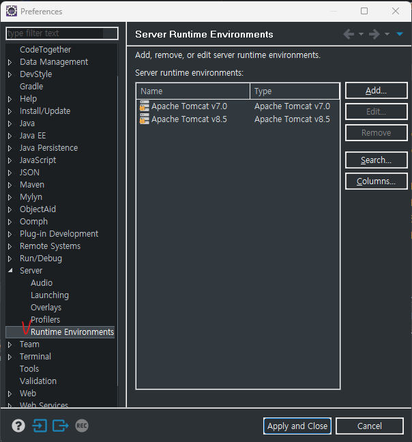The image size is (412, 442).
Task: Expand the Help tree node
Action: (10, 99)
